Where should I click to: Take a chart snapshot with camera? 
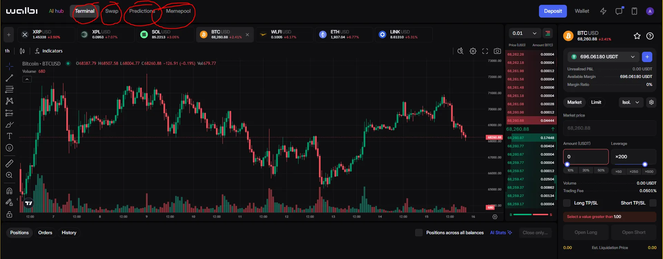[x=497, y=51]
